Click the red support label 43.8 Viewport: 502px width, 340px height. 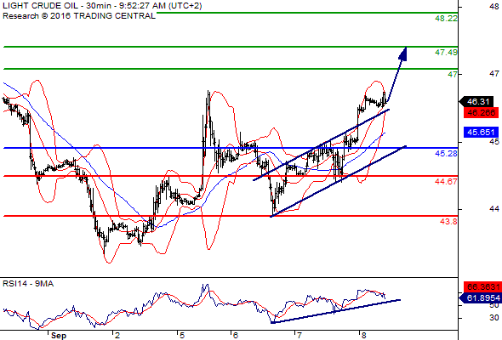click(448, 221)
